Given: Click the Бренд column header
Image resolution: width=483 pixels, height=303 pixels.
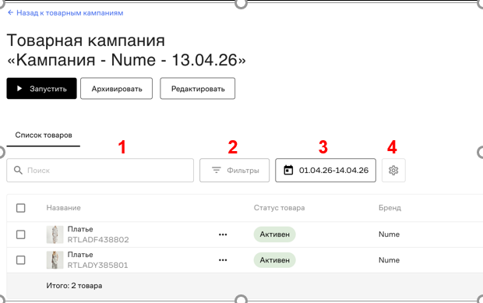Looking at the screenshot, I should [x=390, y=208].
